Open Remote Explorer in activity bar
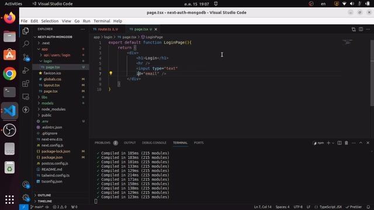Screen dimensions: 374x210 tap(26, 96)
